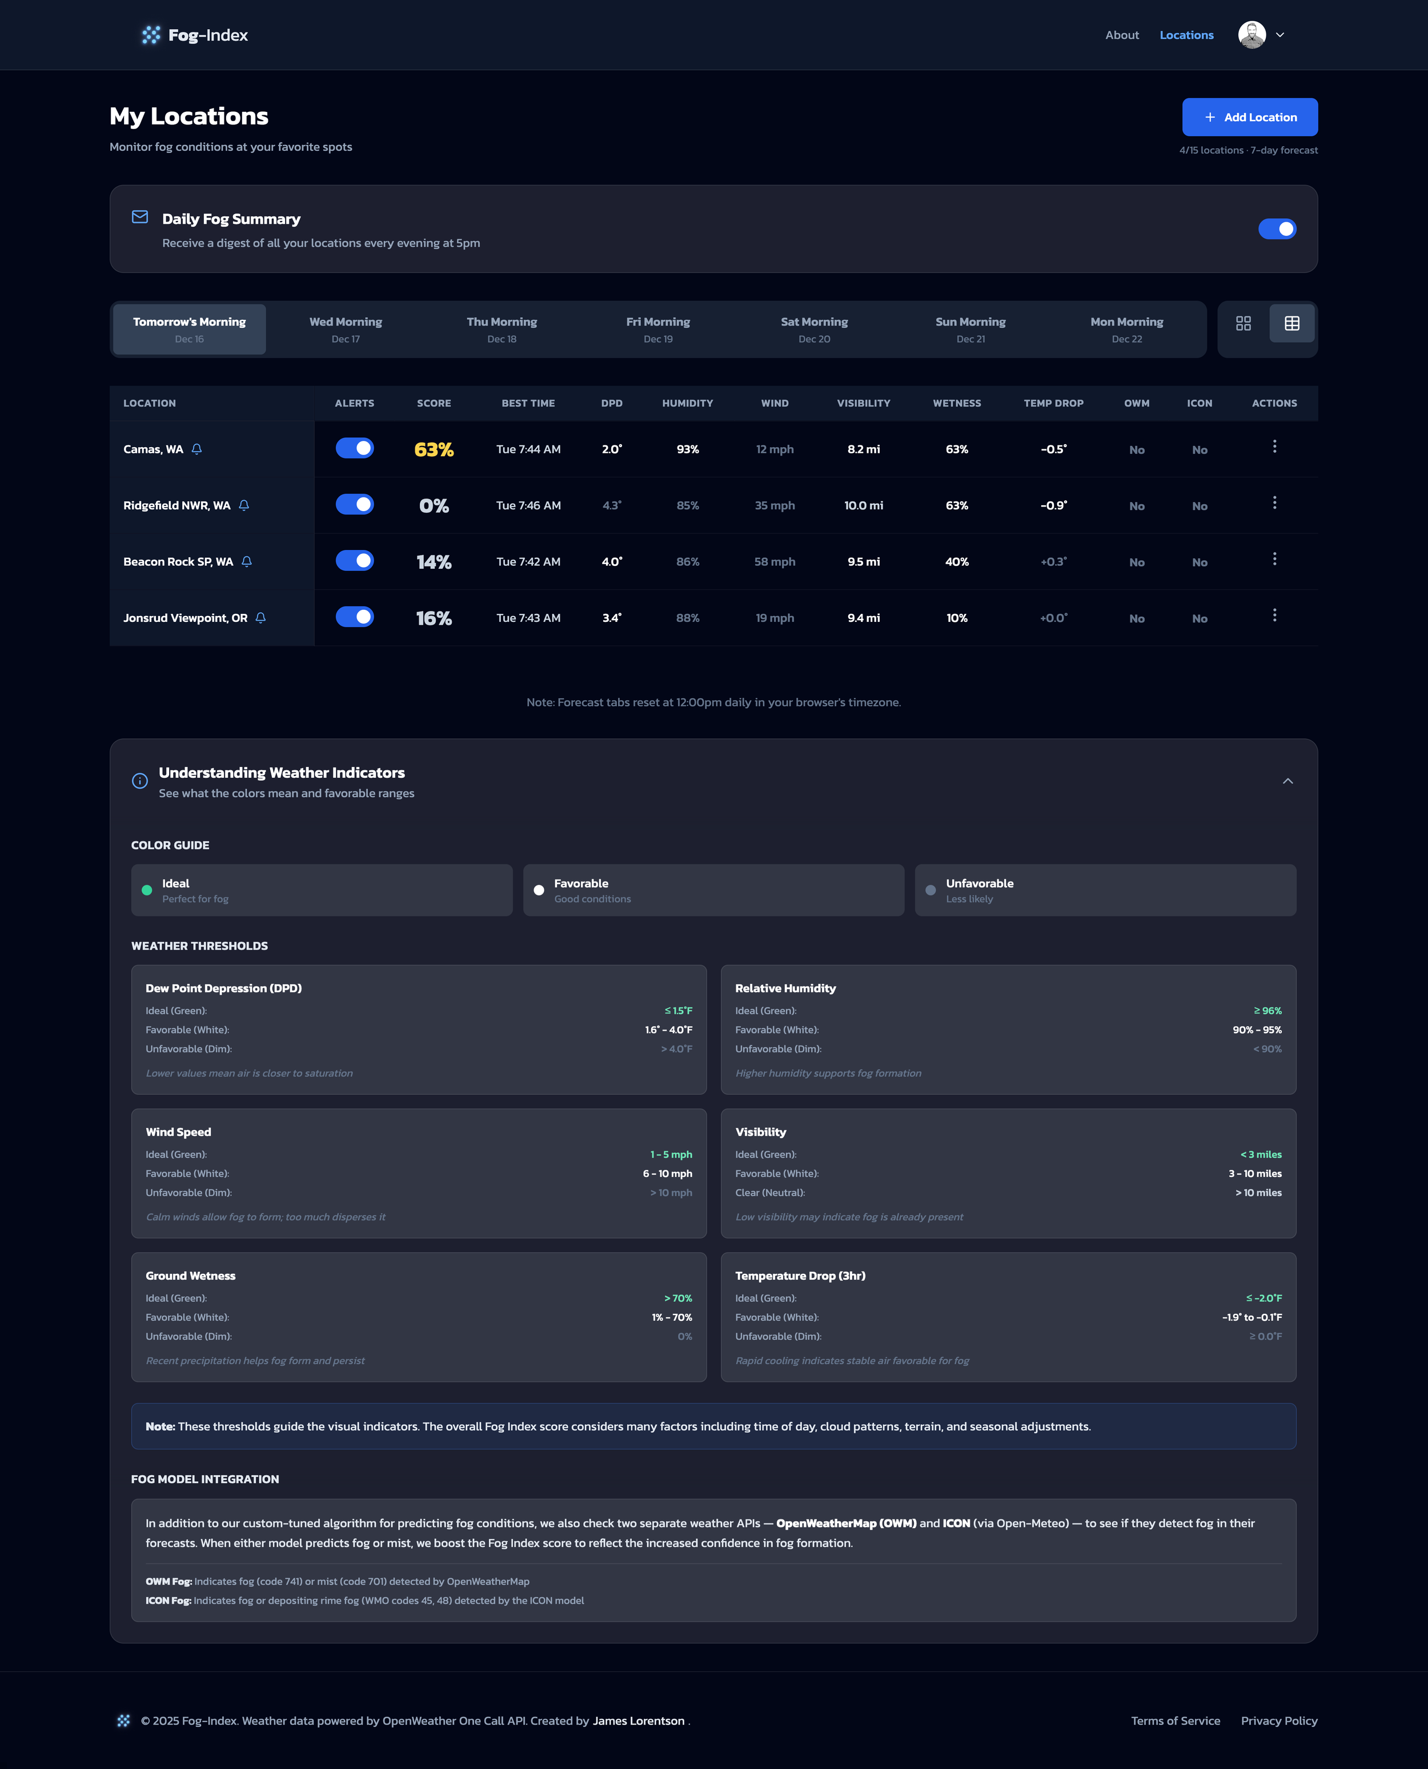Disable the Daily Fog Summary toggle
This screenshot has height=1769, width=1428.
[x=1277, y=228]
